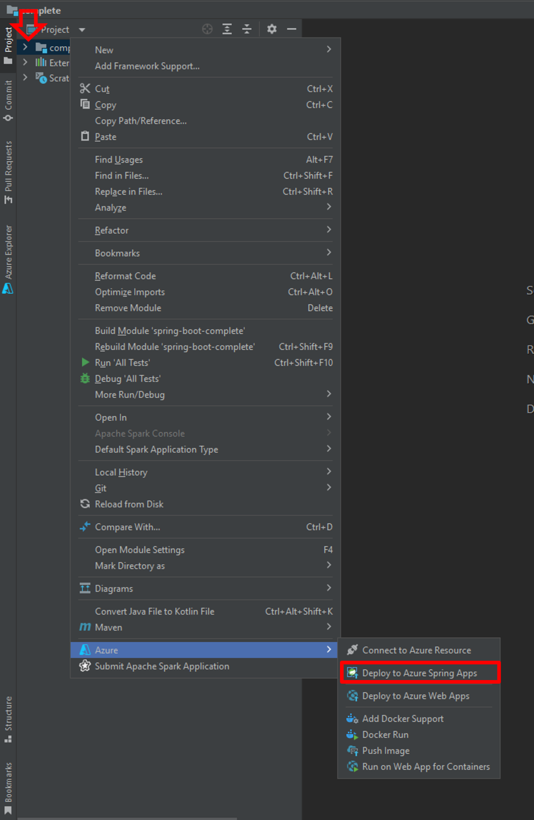Open the context menu Bookmarks submenu
The height and width of the screenshot is (820, 534).
(205, 253)
